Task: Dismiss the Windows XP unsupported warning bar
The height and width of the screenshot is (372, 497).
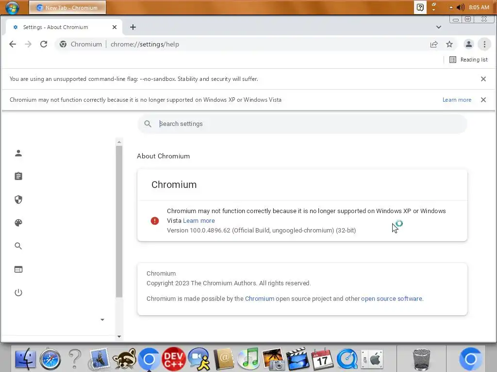Action: pyautogui.click(x=483, y=100)
